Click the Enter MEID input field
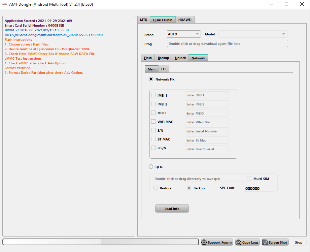310x252 pixels. tap(207, 113)
